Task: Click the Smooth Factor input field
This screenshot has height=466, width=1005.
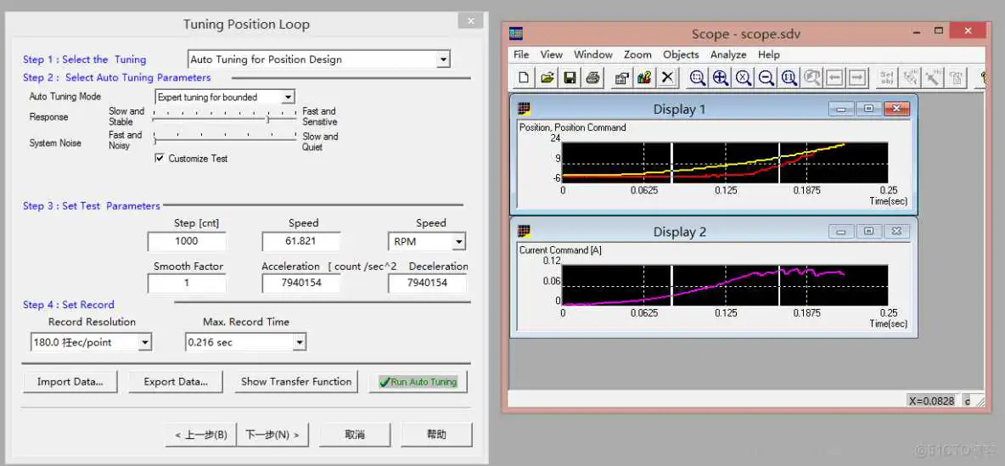Action: coord(187,283)
